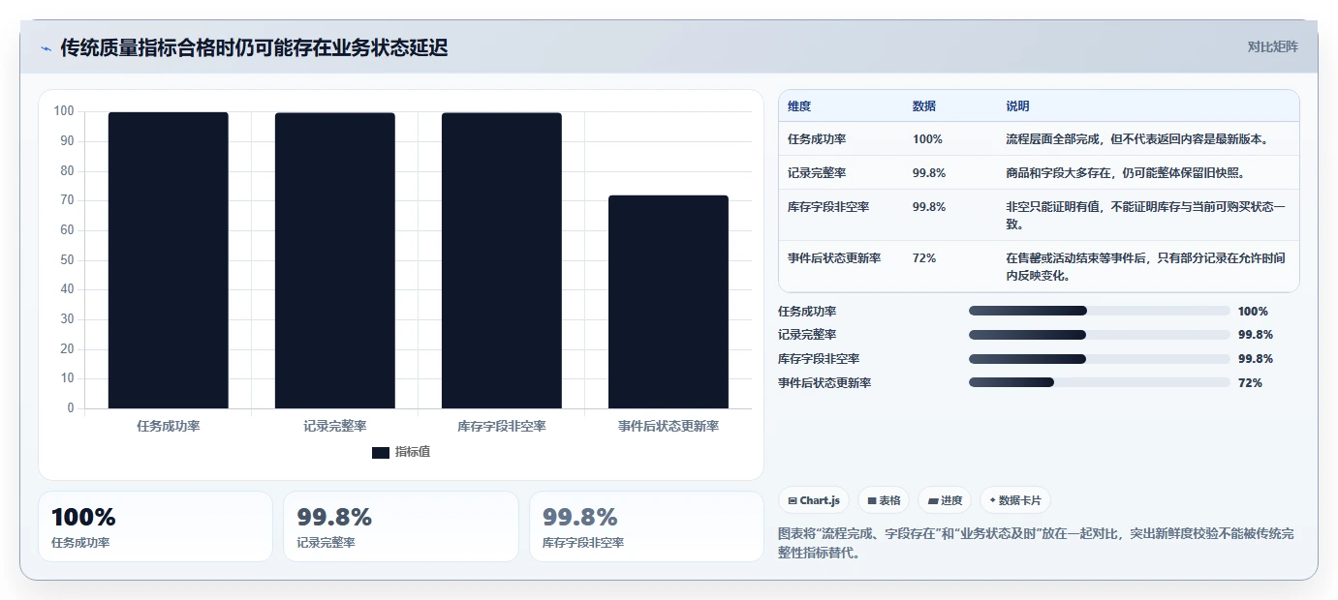
Task: Click the dark legend swatch for 指标值
Action: pos(381,452)
